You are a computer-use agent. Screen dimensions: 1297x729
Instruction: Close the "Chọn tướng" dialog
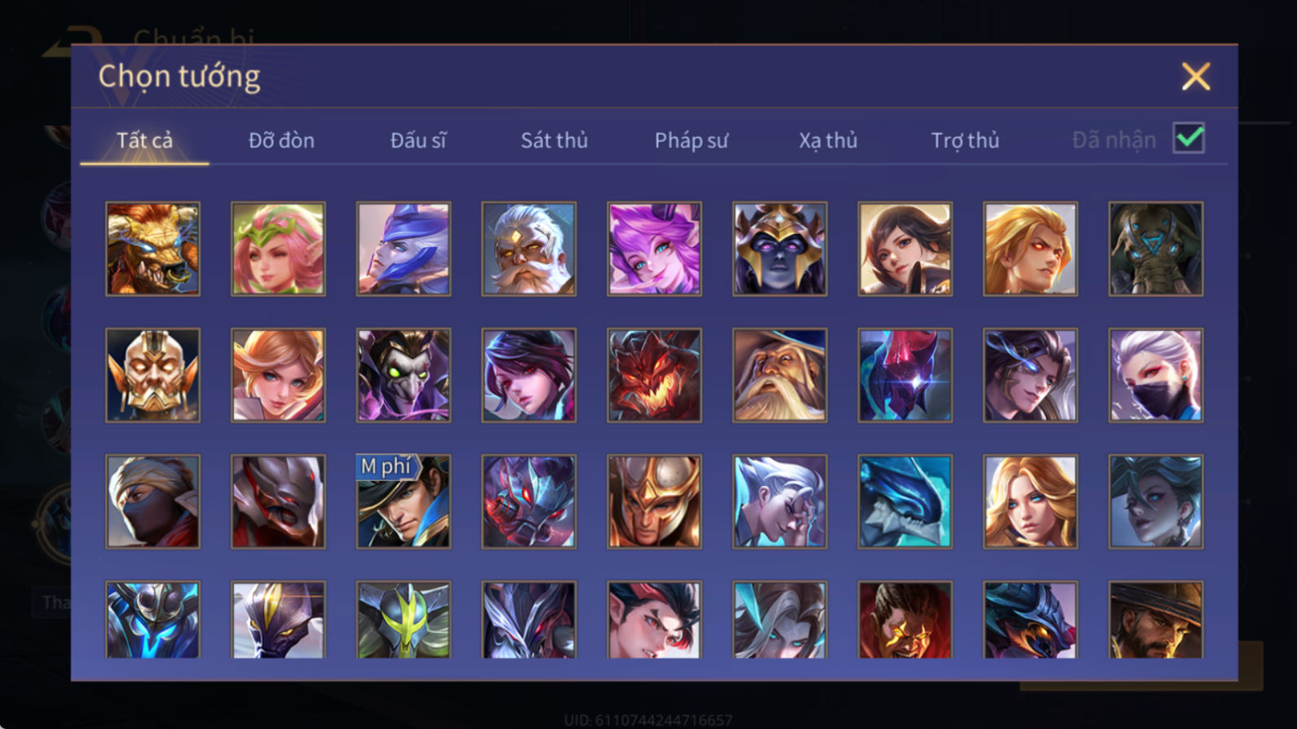pos(1196,77)
